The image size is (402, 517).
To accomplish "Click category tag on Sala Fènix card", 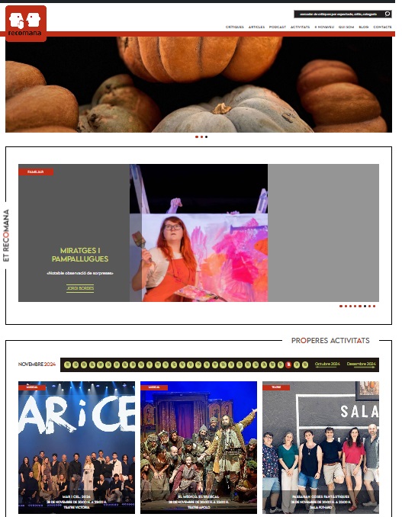I will pyautogui.click(x=276, y=387).
